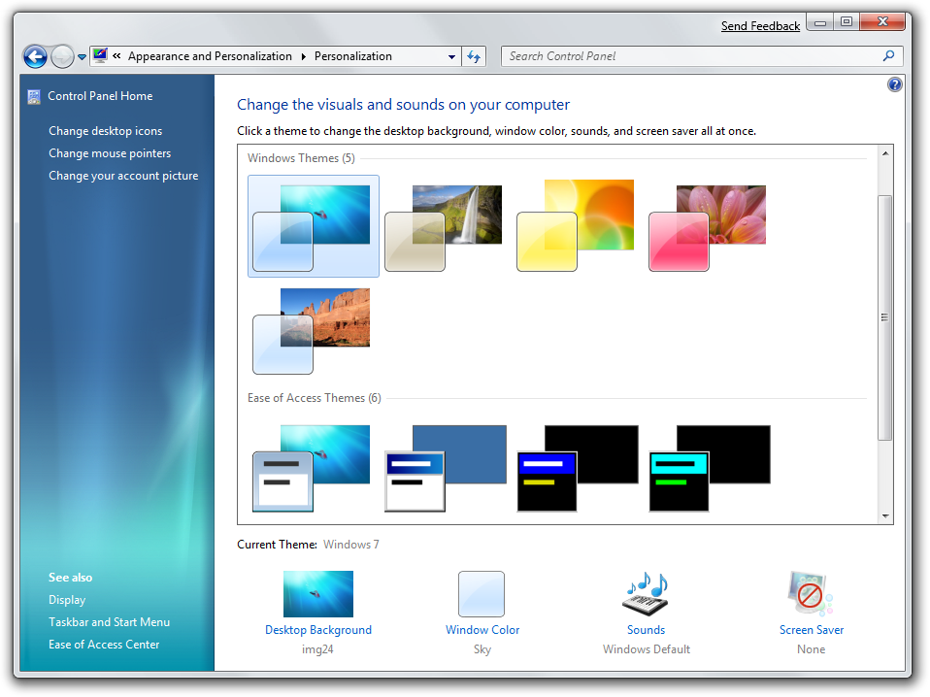Click the Send Feedback link
930x697 pixels.
tap(760, 26)
